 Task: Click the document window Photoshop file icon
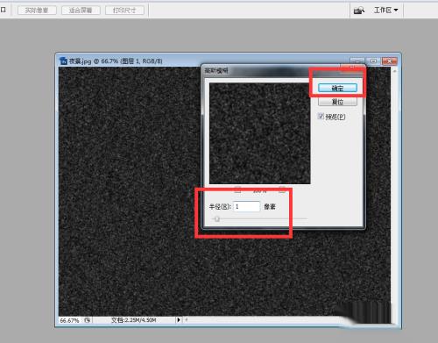pyautogui.click(x=63, y=61)
